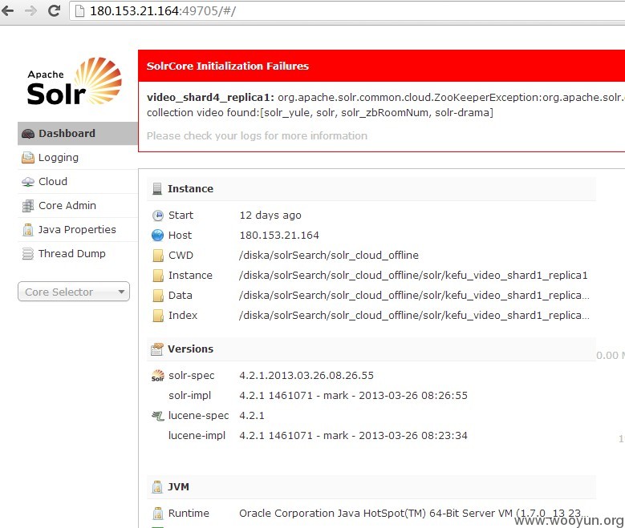Click the Data folder icon
This screenshot has width=625, height=528.
click(x=158, y=295)
